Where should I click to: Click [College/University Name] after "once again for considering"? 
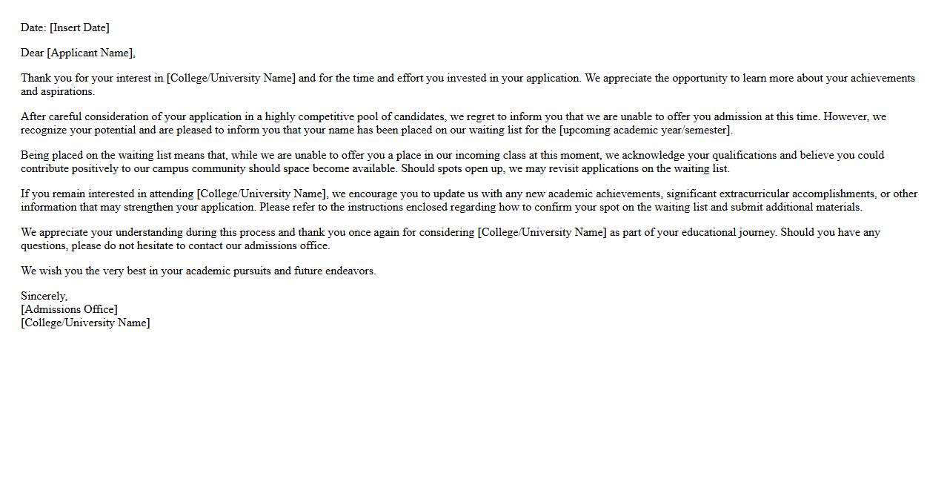point(542,233)
